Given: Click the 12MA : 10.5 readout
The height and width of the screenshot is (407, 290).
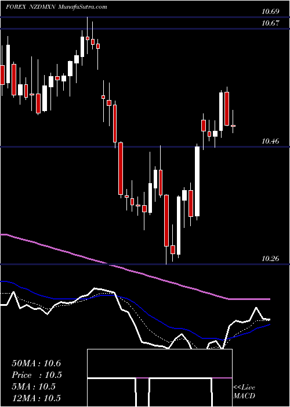Looking at the screenshot, I should 36,398.
